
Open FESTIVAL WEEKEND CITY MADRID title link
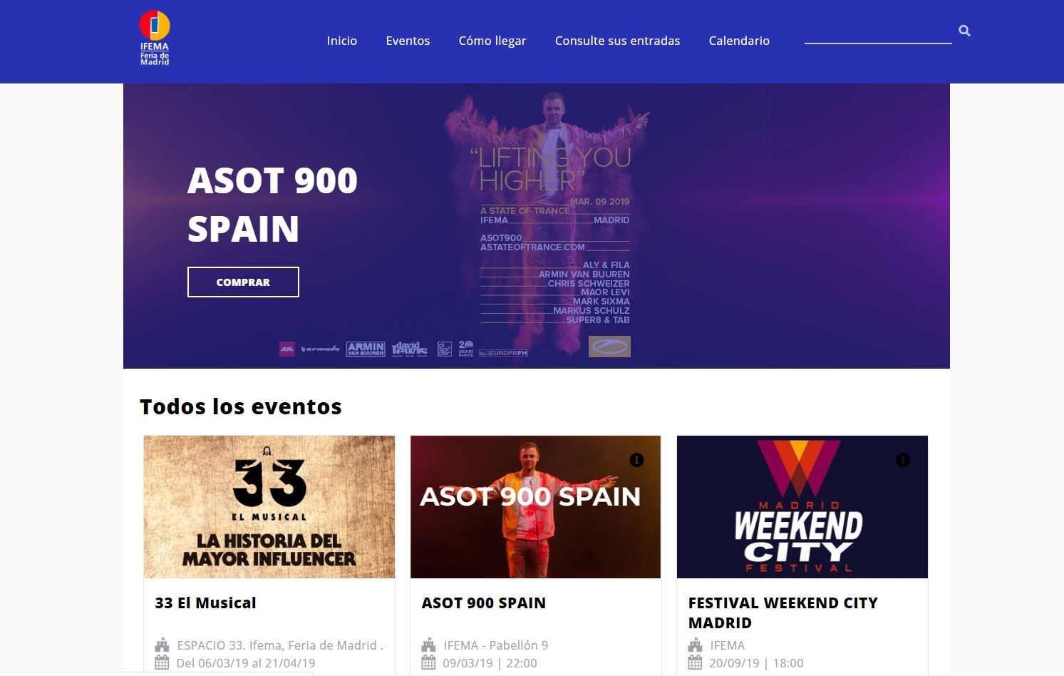782,613
